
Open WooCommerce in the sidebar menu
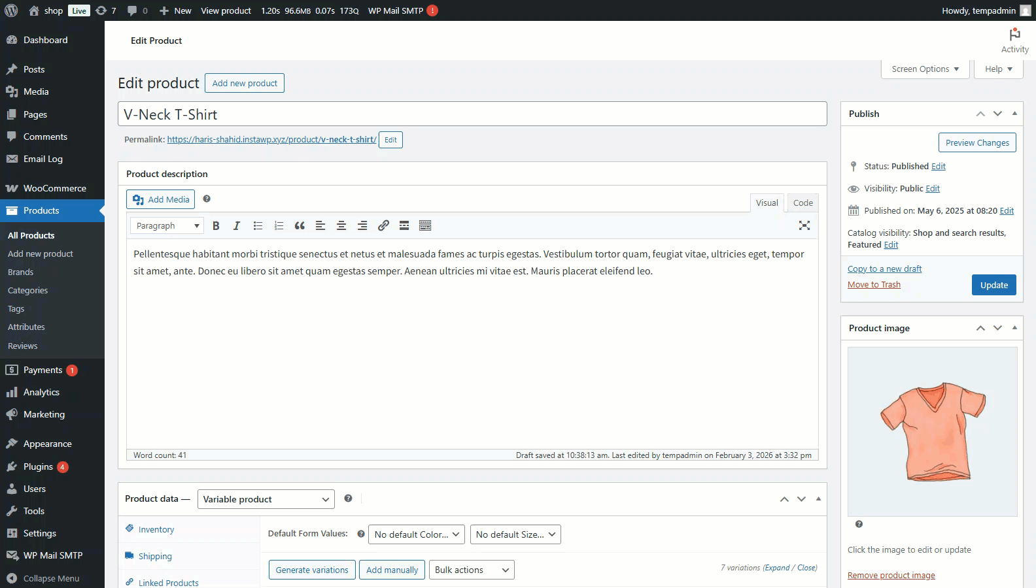click(55, 188)
